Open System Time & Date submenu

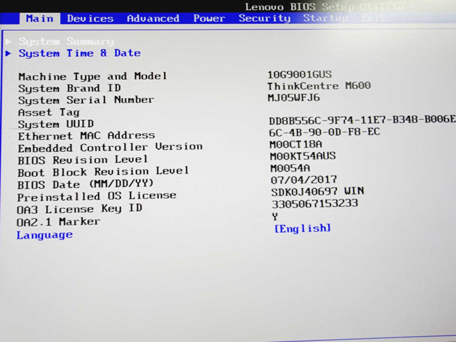point(80,53)
